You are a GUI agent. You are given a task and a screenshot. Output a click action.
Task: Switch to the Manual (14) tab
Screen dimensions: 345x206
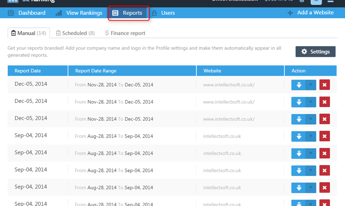pyautogui.click(x=29, y=33)
